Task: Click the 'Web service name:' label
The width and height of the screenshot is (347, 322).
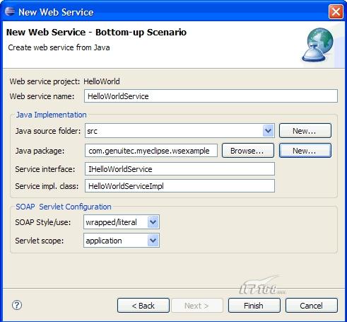Action: [x=42, y=96]
